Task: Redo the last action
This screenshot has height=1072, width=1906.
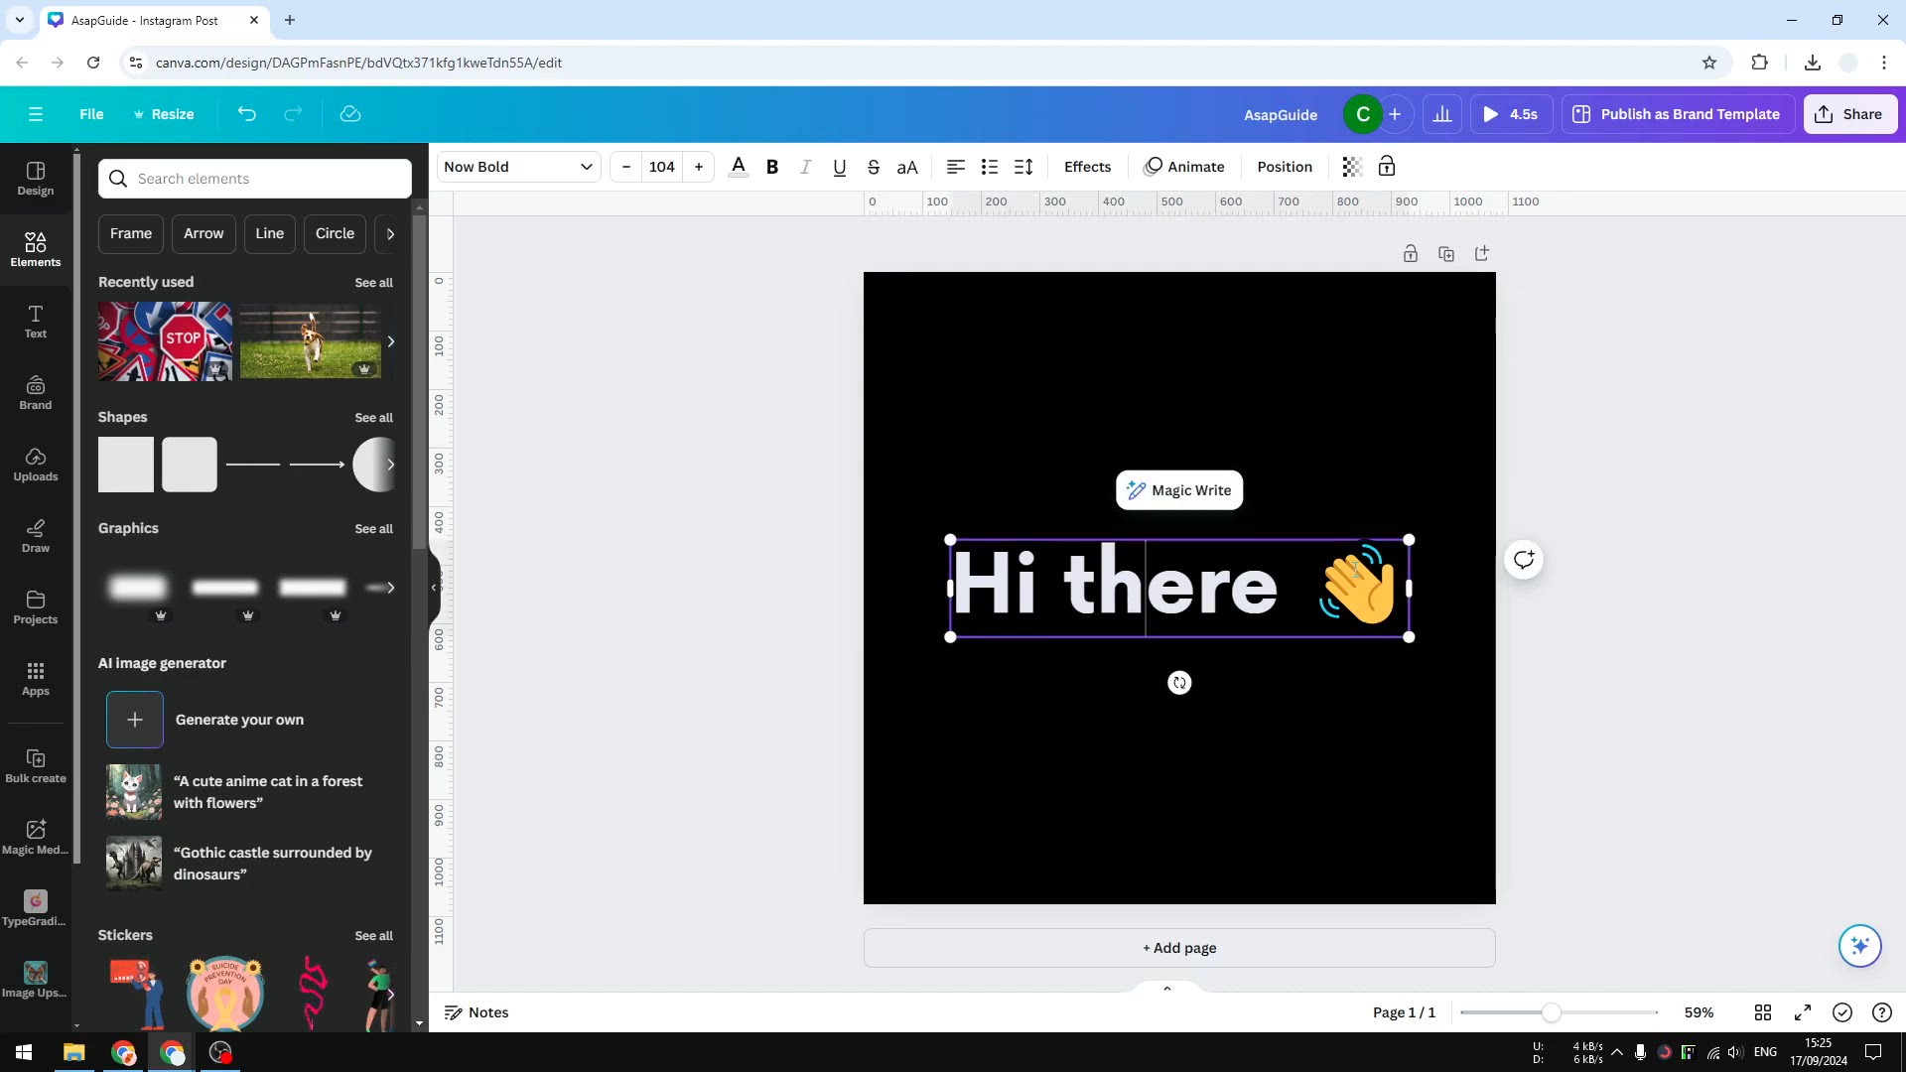Action: pos(293,114)
